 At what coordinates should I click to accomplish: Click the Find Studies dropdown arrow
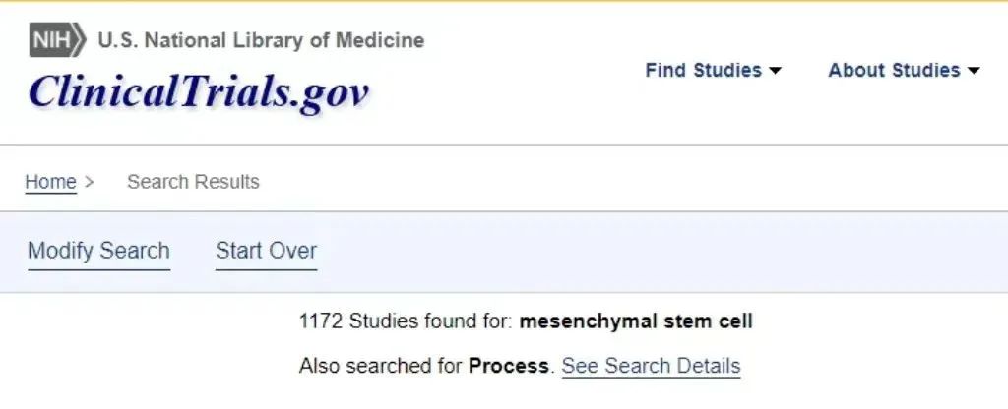(x=776, y=70)
